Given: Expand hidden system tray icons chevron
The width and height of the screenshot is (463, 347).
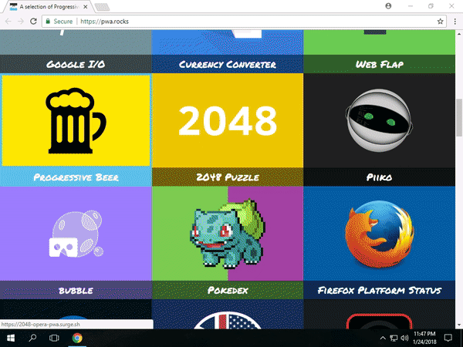Looking at the screenshot, I should (x=384, y=338).
